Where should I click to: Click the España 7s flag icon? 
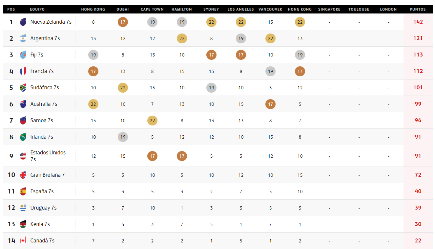pos(23,192)
